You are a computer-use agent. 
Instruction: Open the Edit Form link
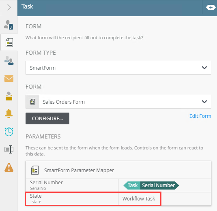point(200,116)
